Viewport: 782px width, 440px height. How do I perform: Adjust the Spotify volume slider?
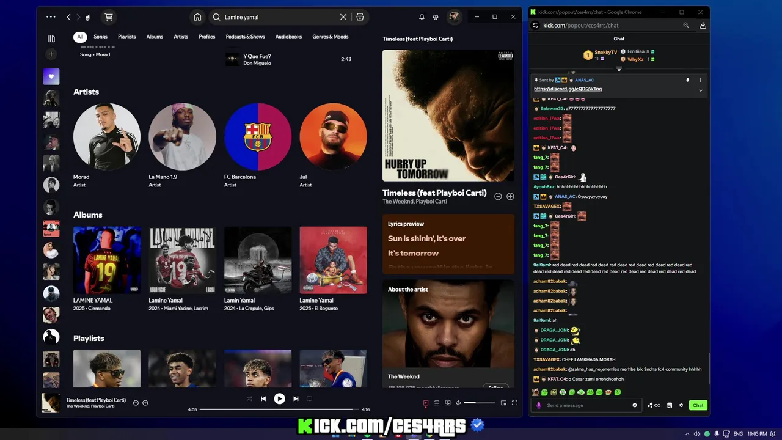pos(480,403)
